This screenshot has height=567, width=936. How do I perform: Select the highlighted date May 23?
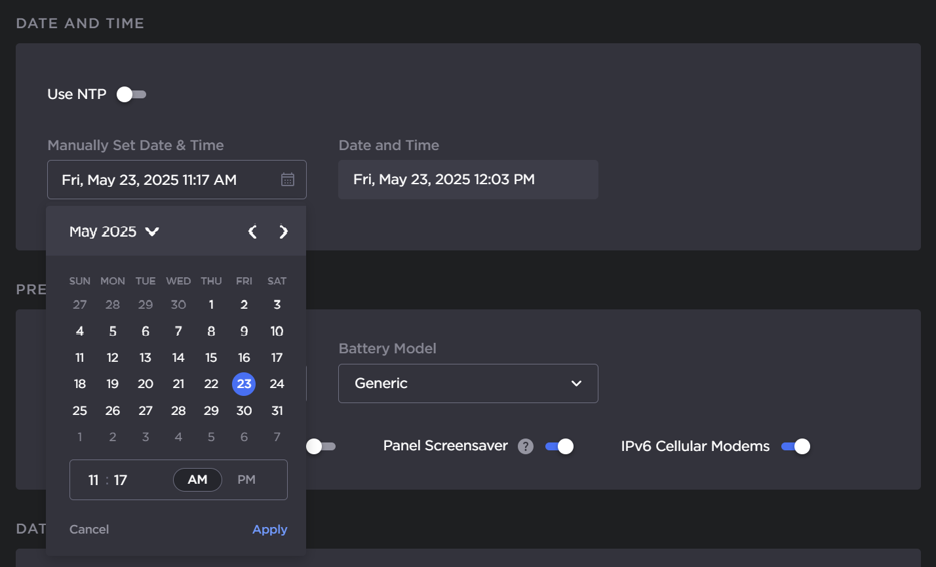tap(244, 384)
